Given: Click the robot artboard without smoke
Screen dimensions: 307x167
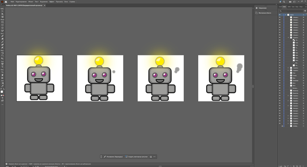Looking at the screenshot, I should click(x=39, y=78).
